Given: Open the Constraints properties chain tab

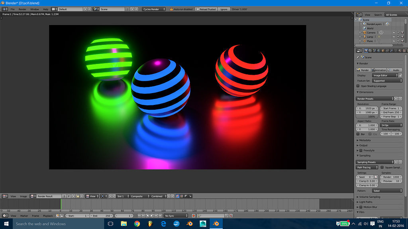Looking at the screenshot, I should click(x=387, y=50).
